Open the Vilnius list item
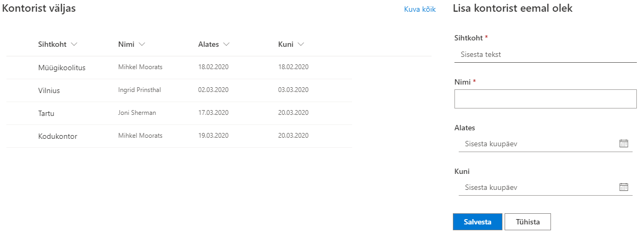This screenshot has height=234, width=639. [49, 90]
